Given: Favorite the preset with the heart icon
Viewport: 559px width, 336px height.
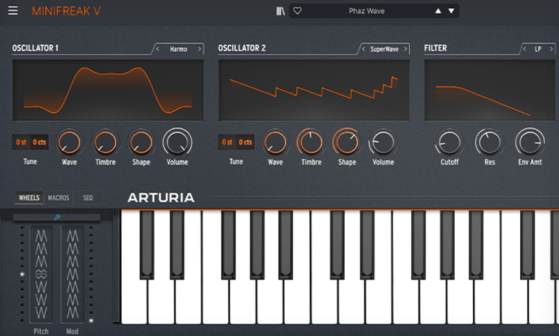Looking at the screenshot, I should [x=298, y=11].
